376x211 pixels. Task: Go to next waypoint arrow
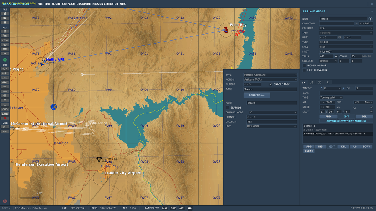click(x=343, y=88)
